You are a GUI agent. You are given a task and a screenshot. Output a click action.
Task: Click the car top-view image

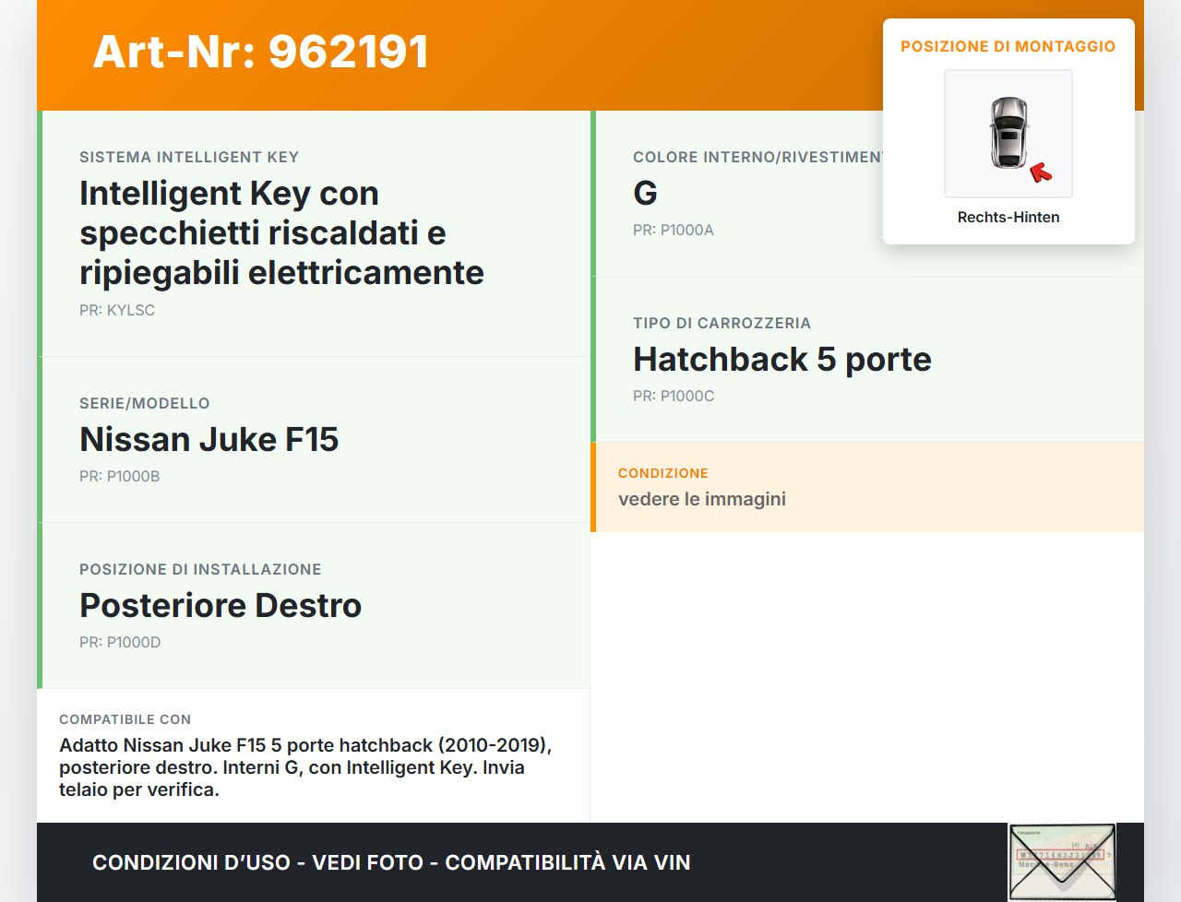pos(1008,133)
